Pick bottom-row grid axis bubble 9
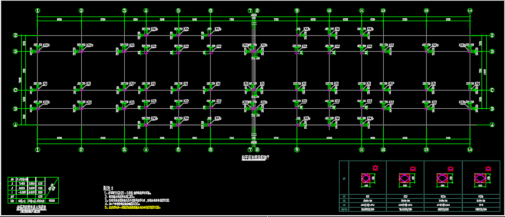The image size is (505, 217). 297,149
